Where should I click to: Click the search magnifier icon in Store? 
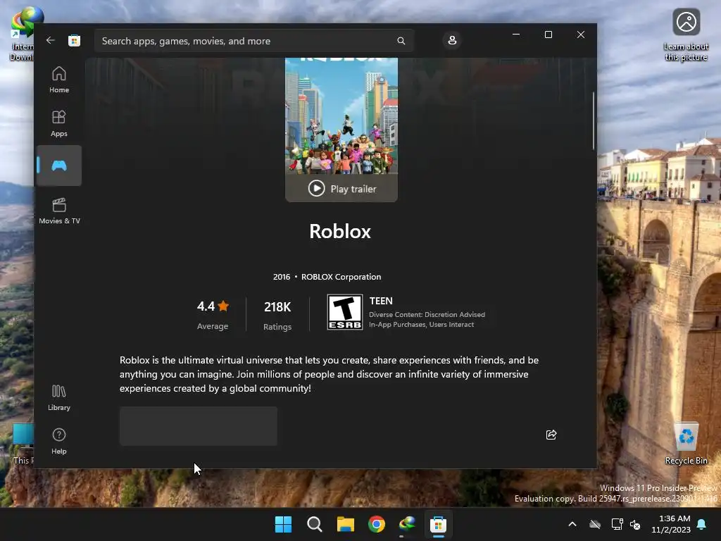pyautogui.click(x=401, y=41)
